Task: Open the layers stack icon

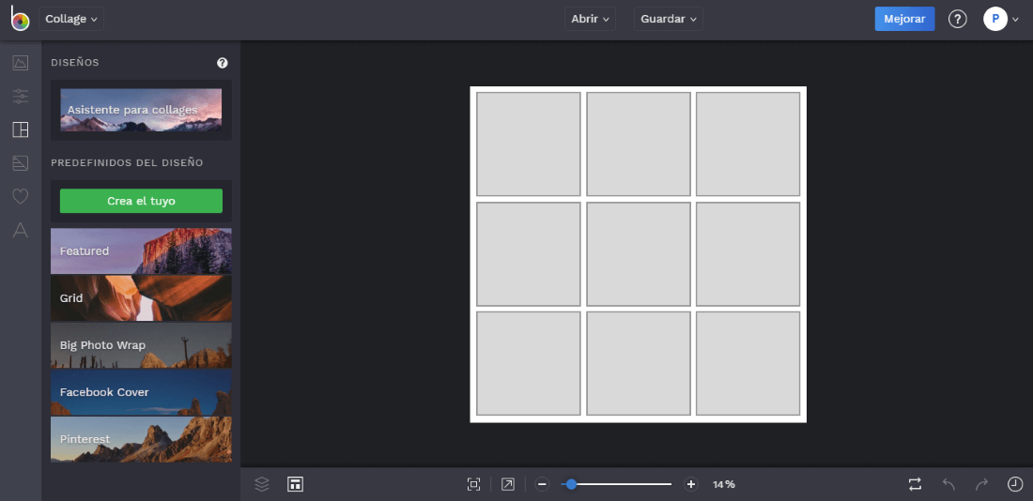Action: point(262,484)
